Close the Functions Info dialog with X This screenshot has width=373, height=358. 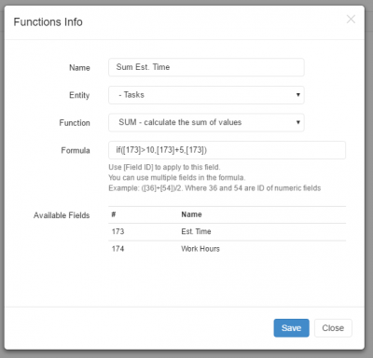pos(351,20)
